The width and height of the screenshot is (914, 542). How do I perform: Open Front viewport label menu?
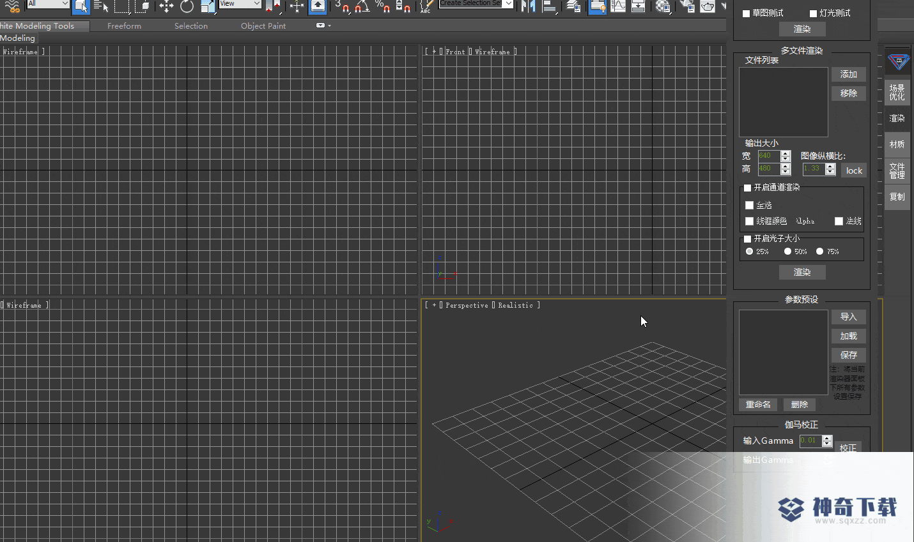tap(455, 52)
